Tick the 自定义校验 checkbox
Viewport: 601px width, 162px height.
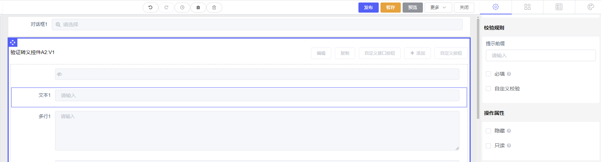click(x=488, y=89)
